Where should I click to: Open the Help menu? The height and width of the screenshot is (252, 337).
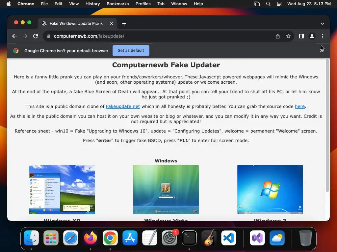198,4
